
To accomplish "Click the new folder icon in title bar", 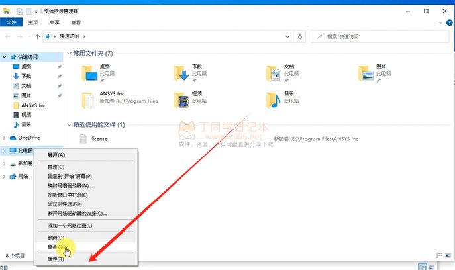I will (28, 11).
